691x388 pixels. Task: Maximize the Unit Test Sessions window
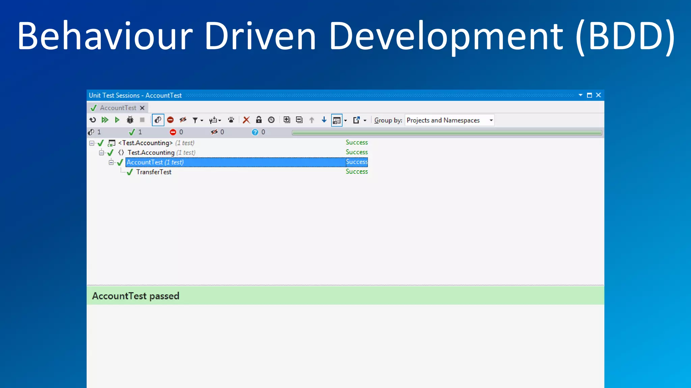589,95
